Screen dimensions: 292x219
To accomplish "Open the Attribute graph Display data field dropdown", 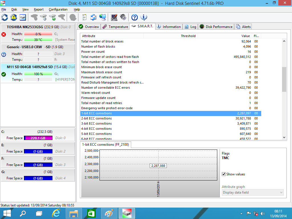I will tap(253, 192).
